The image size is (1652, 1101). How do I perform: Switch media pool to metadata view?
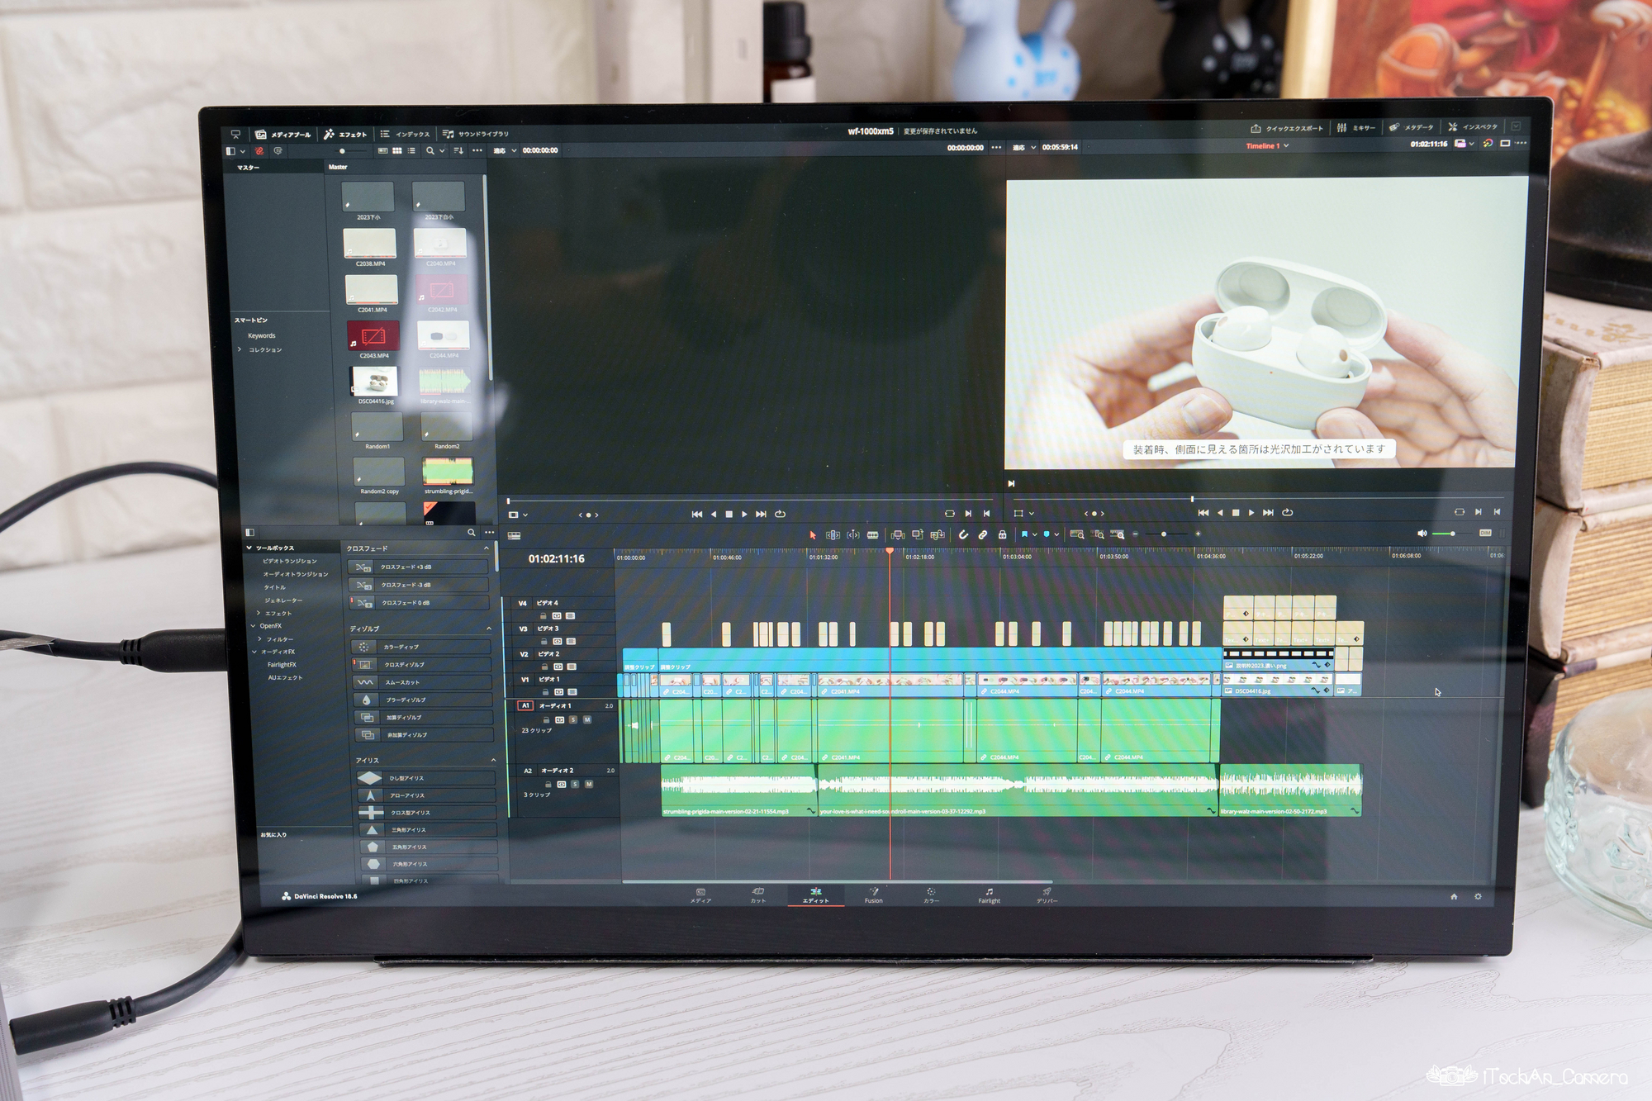tap(382, 150)
